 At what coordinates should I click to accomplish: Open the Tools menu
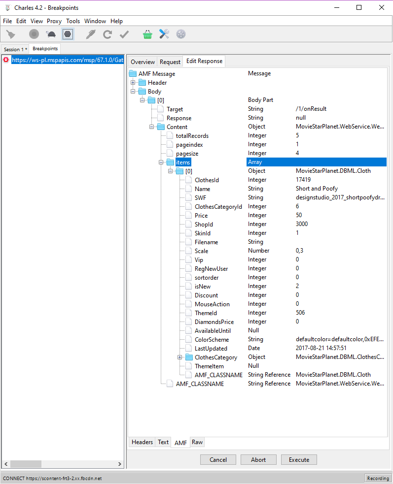pyautogui.click(x=73, y=21)
